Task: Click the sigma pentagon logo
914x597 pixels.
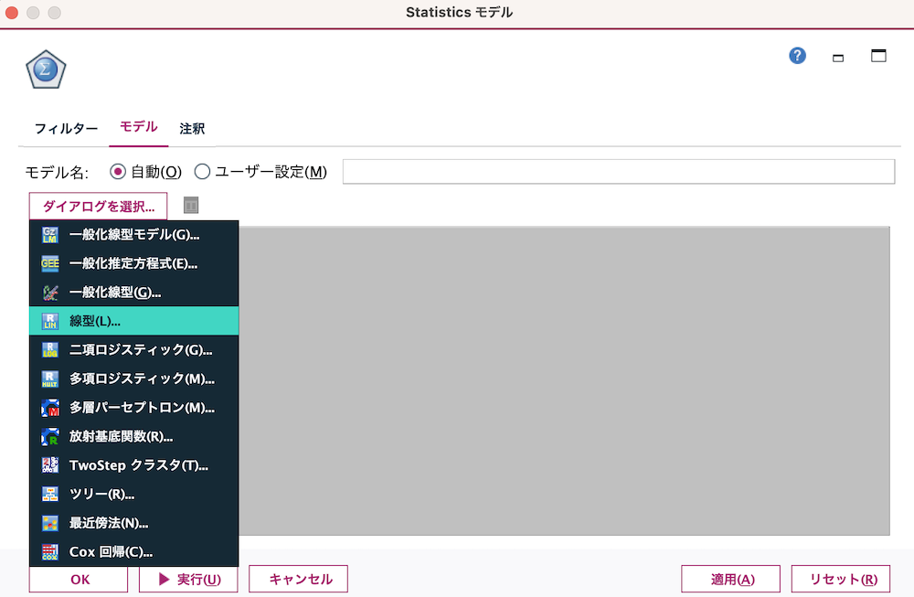Action: pos(45,69)
